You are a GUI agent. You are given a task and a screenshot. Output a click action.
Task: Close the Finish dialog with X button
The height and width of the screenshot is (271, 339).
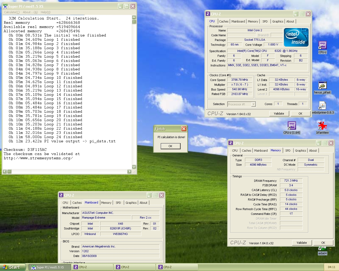point(184,129)
